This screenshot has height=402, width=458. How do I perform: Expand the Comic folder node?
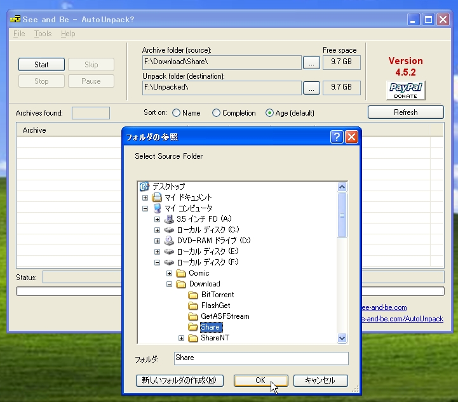click(x=169, y=273)
